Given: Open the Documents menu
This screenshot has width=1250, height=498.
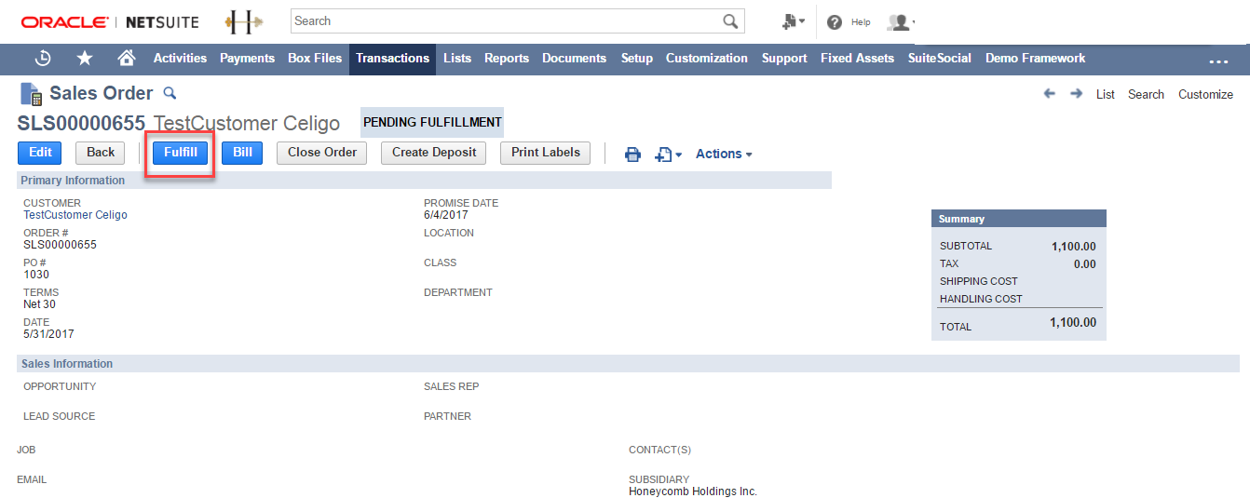Looking at the screenshot, I should (x=574, y=58).
